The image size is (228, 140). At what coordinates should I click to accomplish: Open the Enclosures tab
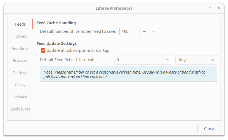tap(20, 109)
